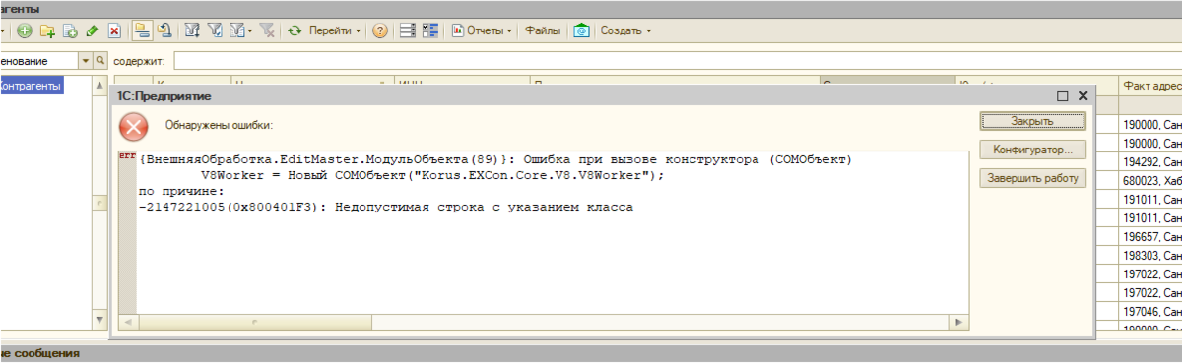Click the first funnel filter icon
The width and height of the screenshot is (1182, 363).
point(193,30)
